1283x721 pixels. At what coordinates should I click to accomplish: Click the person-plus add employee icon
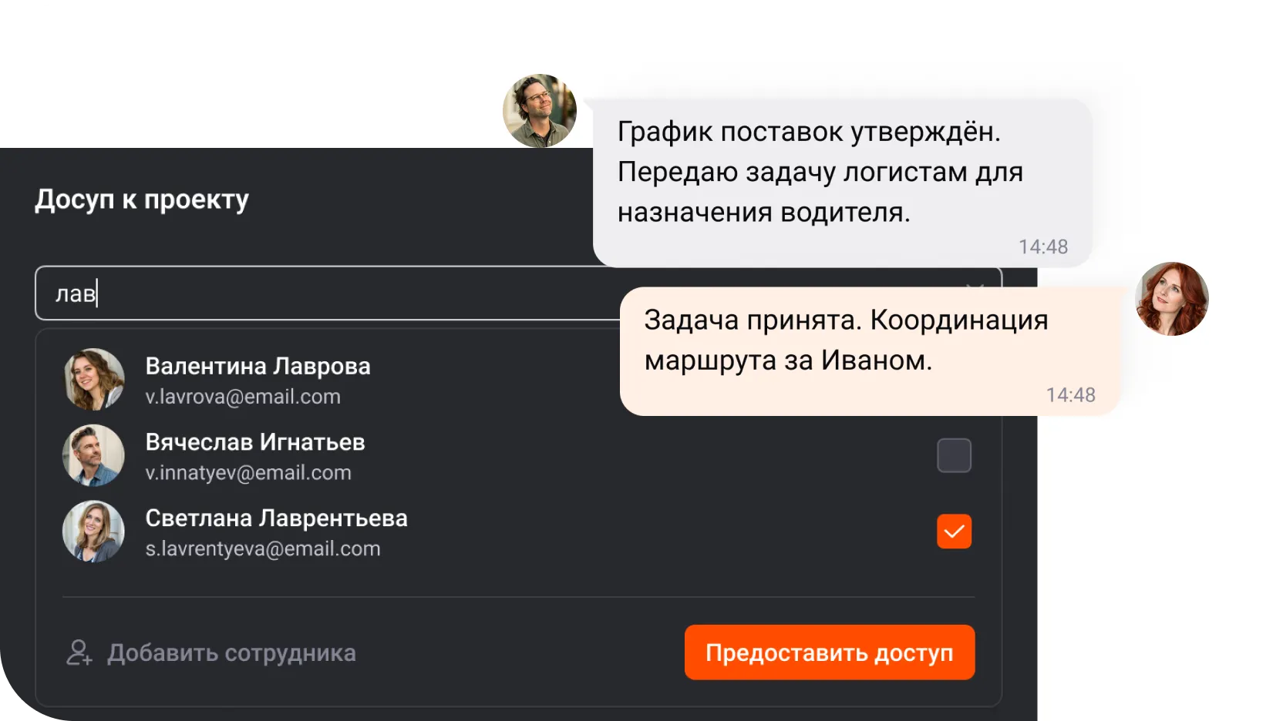coord(79,652)
